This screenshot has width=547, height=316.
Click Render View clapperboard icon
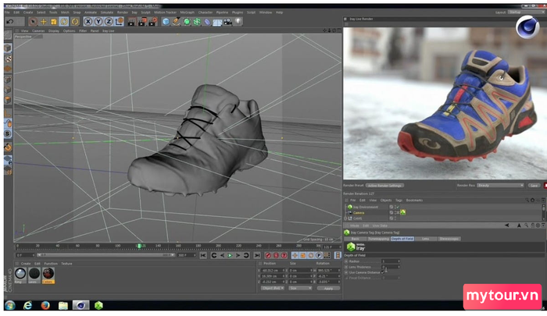[x=131, y=22]
